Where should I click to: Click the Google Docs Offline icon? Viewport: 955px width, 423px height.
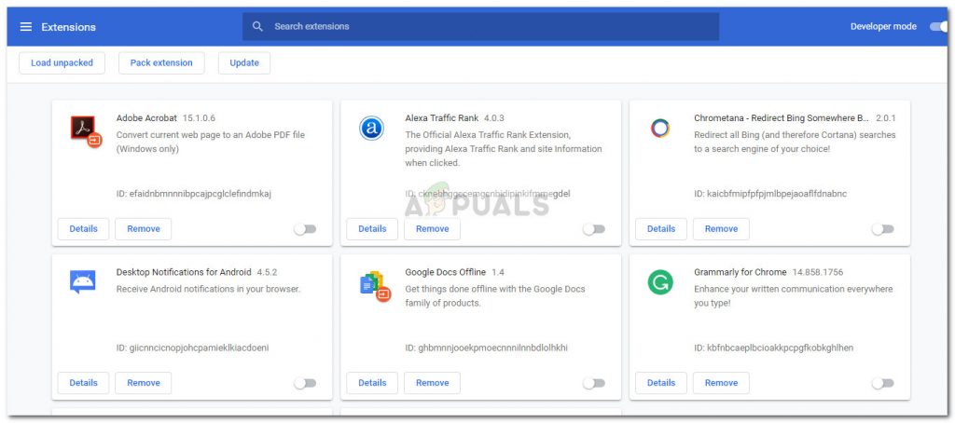375,286
